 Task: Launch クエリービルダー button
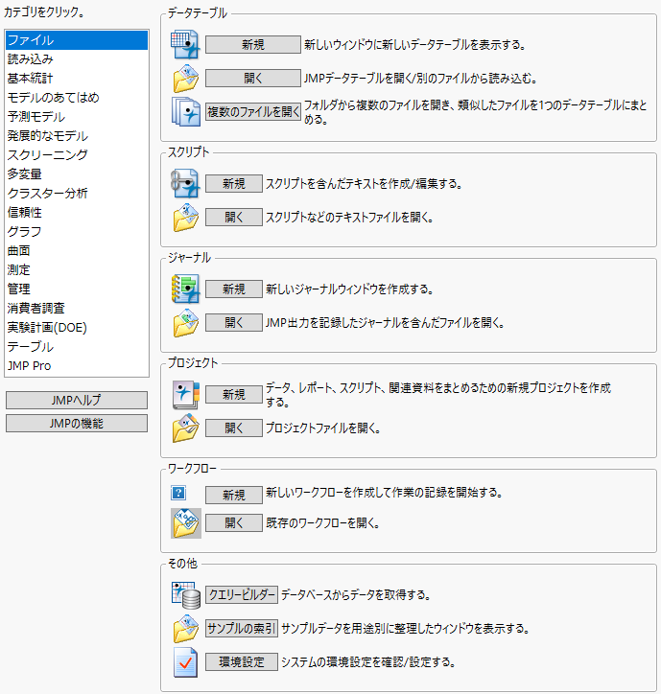tap(242, 595)
